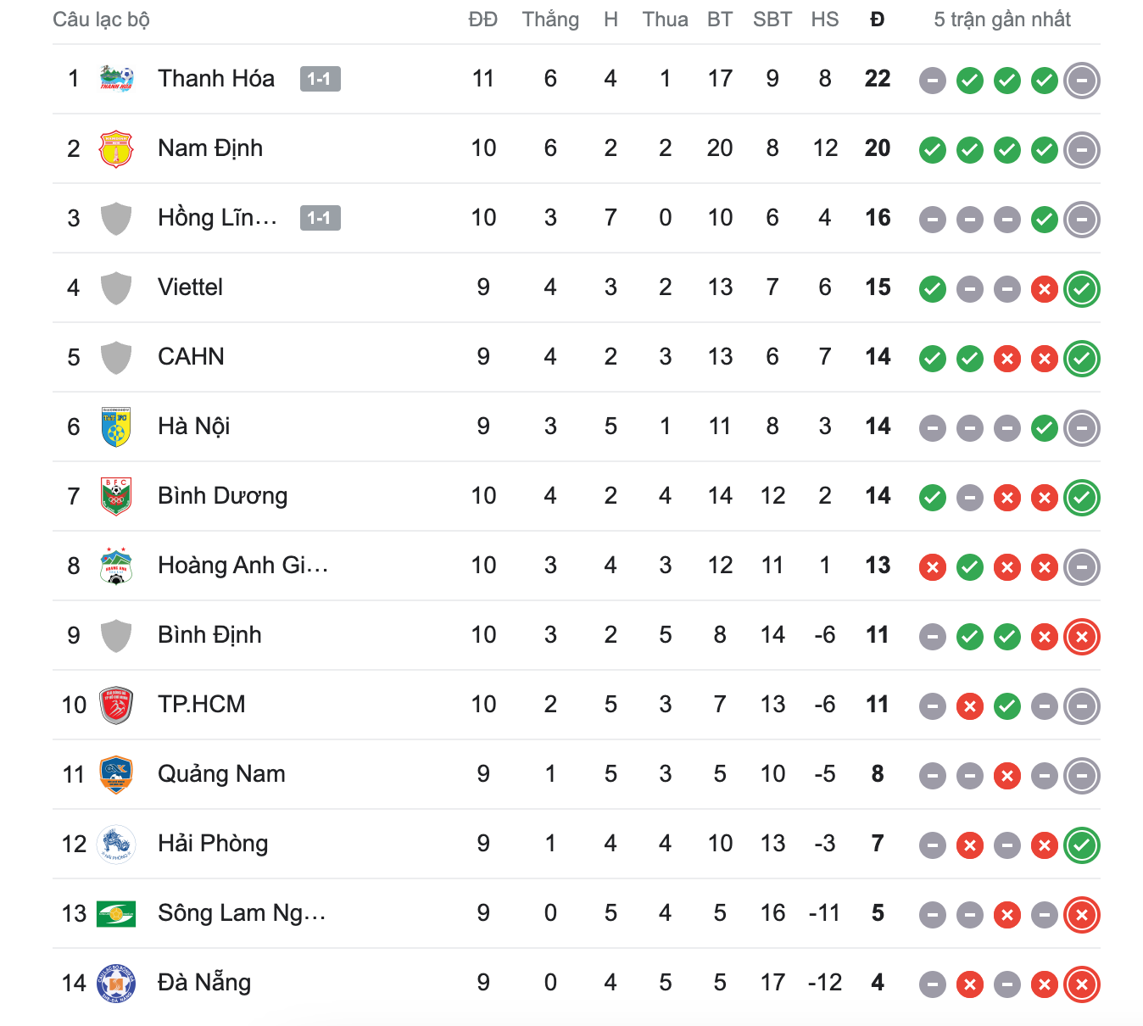Click the Câu lạc bộ column header
Image resolution: width=1143 pixels, height=1026 pixels.
click(101, 20)
